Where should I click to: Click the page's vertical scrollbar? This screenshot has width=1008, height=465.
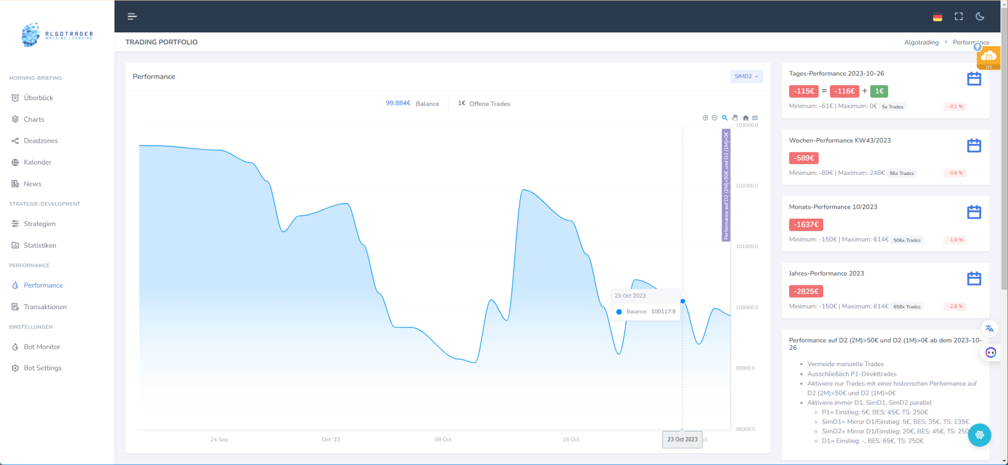click(x=1004, y=180)
